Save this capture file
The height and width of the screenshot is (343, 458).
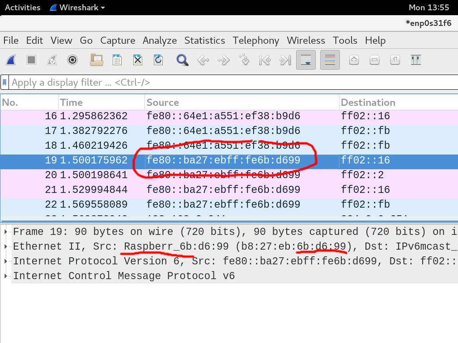tap(117, 60)
